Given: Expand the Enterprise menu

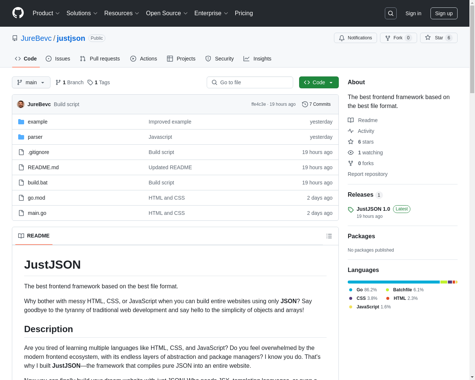Looking at the screenshot, I should pos(211,13).
